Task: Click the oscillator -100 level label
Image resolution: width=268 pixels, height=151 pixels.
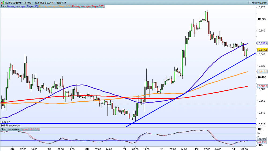Action: point(260,145)
